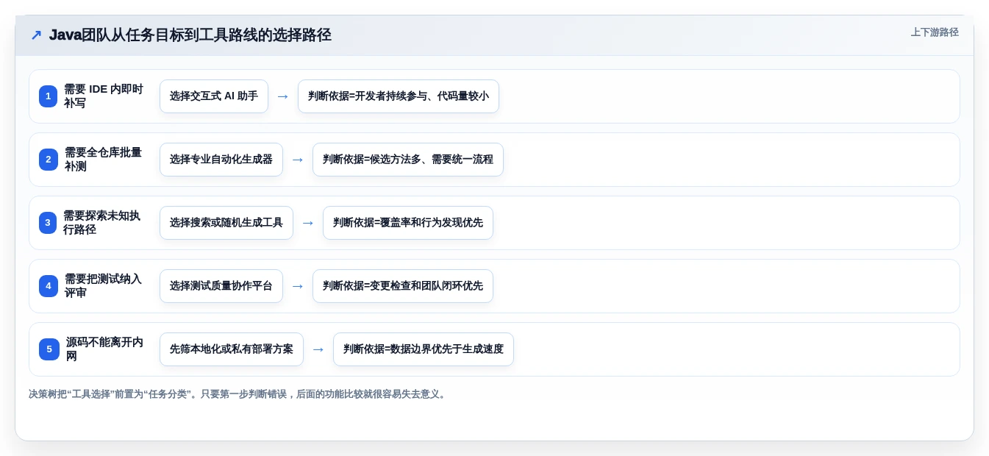Click the box 判断依据=候选方法多、需要统一流程
Viewport: 989px width, 456px height.
[408, 160]
